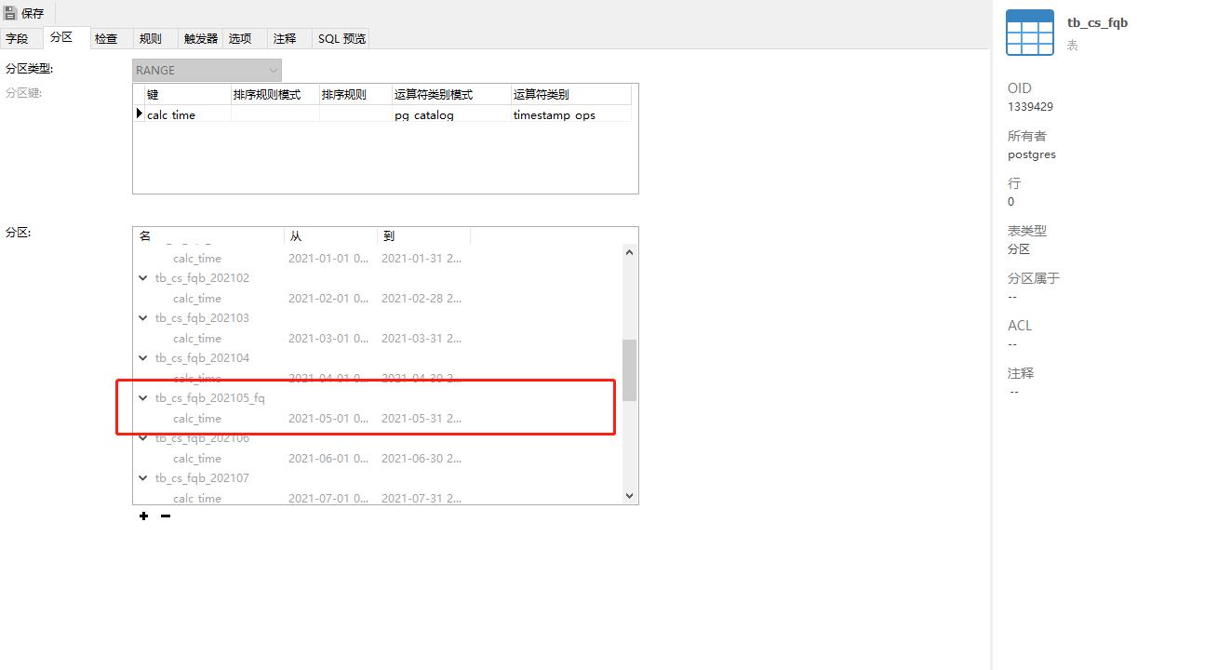The height and width of the screenshot is (670, 1231).
Task: Click the tb_cs_fqb title in info panel
Action: tap(1097, 22)
